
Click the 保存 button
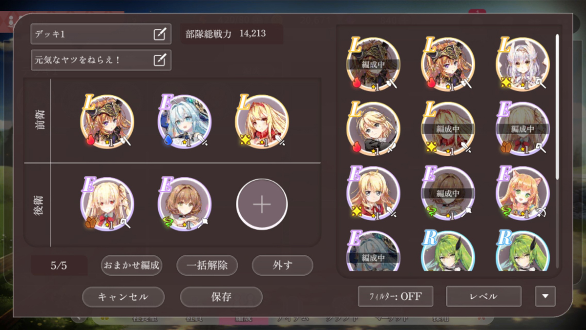click(221, 297)
